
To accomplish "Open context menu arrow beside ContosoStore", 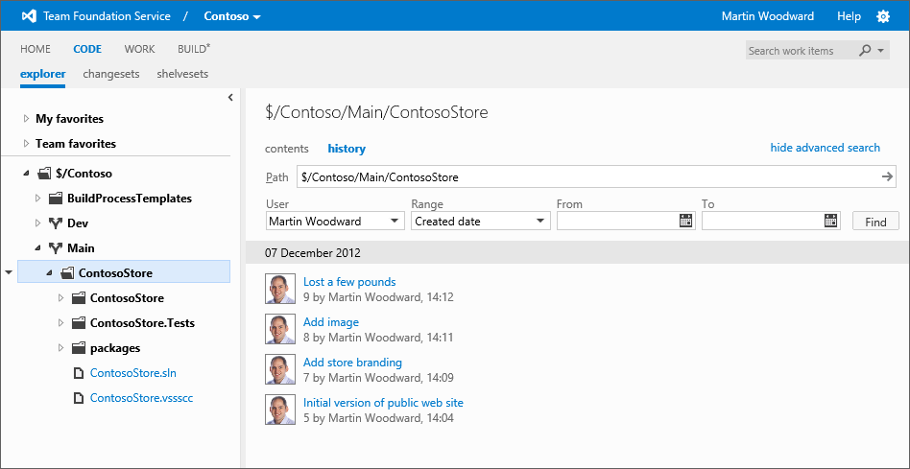I will (8, 271).
